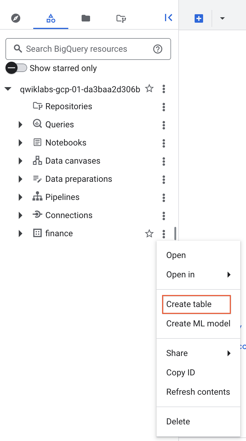Expand the finance dataset
246x441 pixels.
20,234
